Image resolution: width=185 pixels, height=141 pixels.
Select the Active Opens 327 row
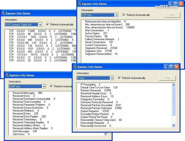(96, 33)
